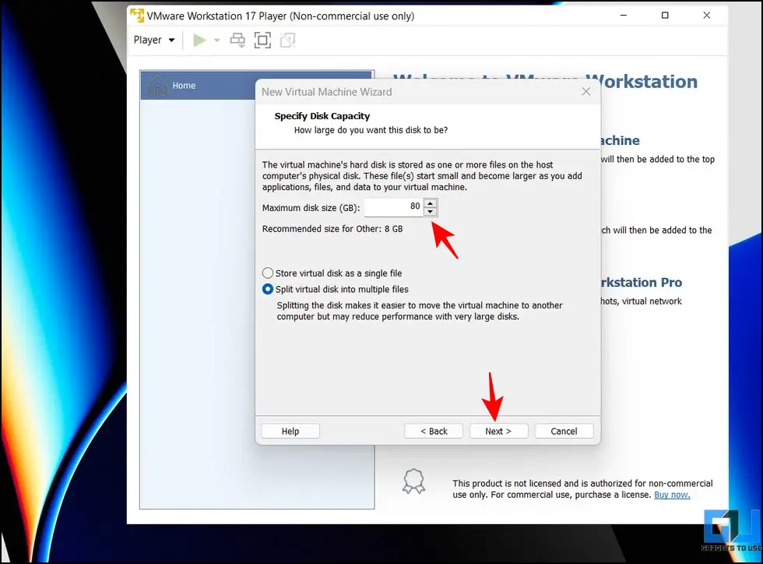
Task: Select Store virtual disk as a single file
Action: click(x=332, y=273)
